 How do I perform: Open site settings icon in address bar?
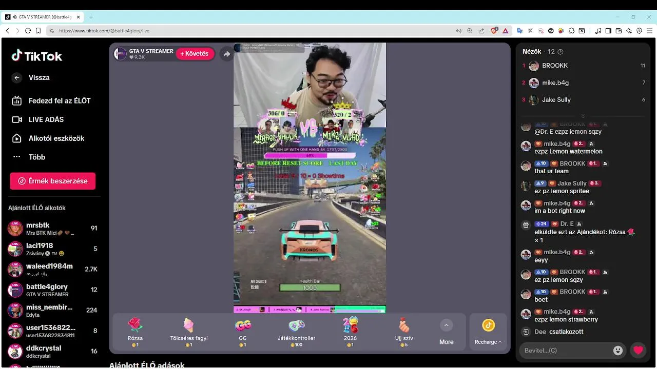[51, 31]
